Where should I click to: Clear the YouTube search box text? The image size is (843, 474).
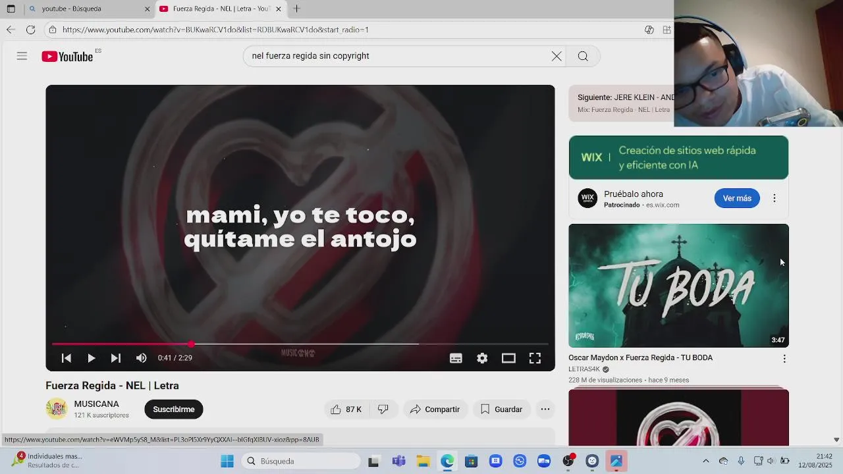click(x=557, y=56)
